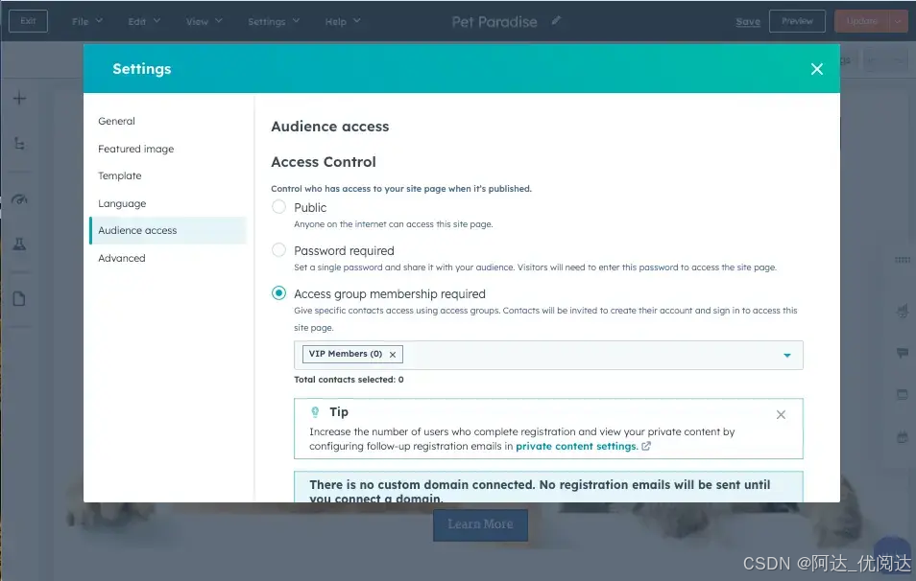Image resolution: width=916 pixels, height=581 pixels.
Task: Open the site tree icon in sidebar
Action: 19,143
